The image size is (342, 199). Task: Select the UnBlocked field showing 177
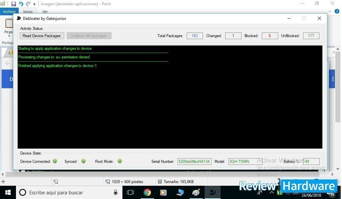click(x=311, y=36)
